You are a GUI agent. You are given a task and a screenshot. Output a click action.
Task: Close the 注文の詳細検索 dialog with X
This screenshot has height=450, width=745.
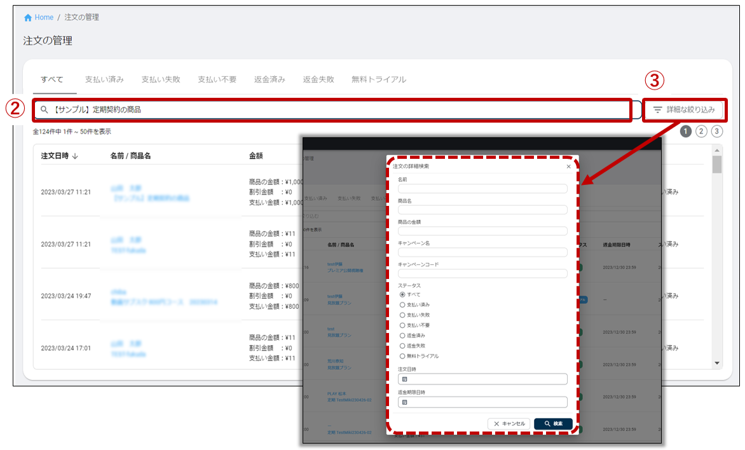(x=568, y=167)
